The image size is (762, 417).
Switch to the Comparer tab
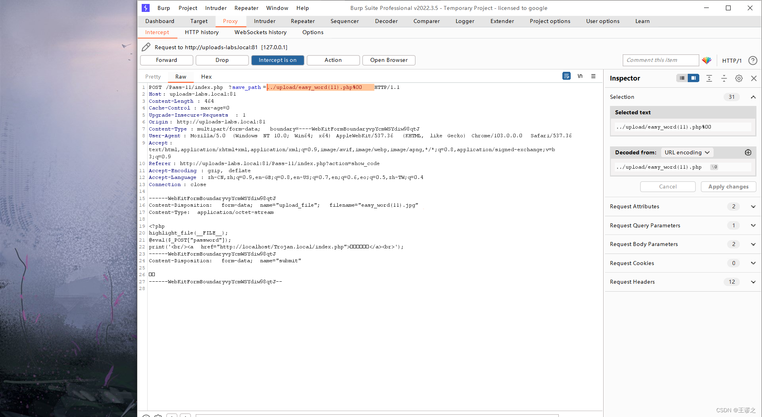point(427,21)
